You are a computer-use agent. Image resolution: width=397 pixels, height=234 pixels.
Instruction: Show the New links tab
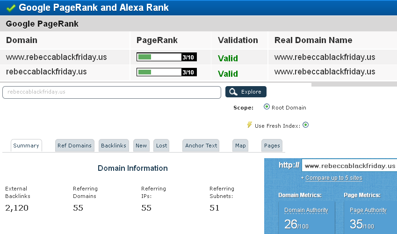tap(141, 146)
